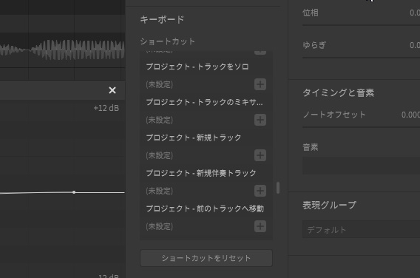Add shortcut for プロジェクト - 前のトラックへ移動
420x278 pixels.
point(260,226)
